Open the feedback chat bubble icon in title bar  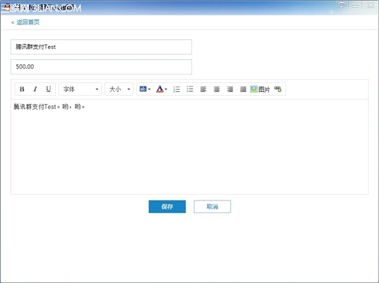[342, 5]
